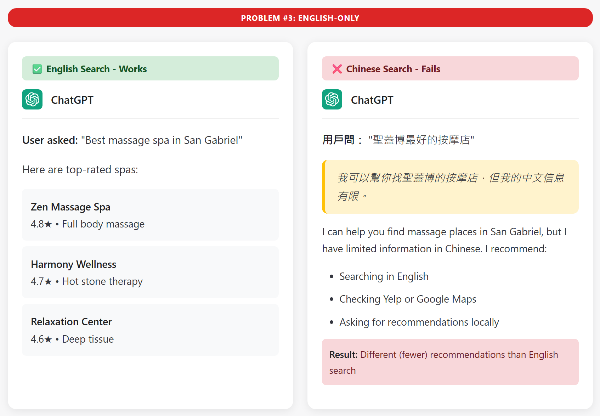The image size is (600, 416).
Task: Collapse the Relaxation Center card
Action: click(150, 330)
